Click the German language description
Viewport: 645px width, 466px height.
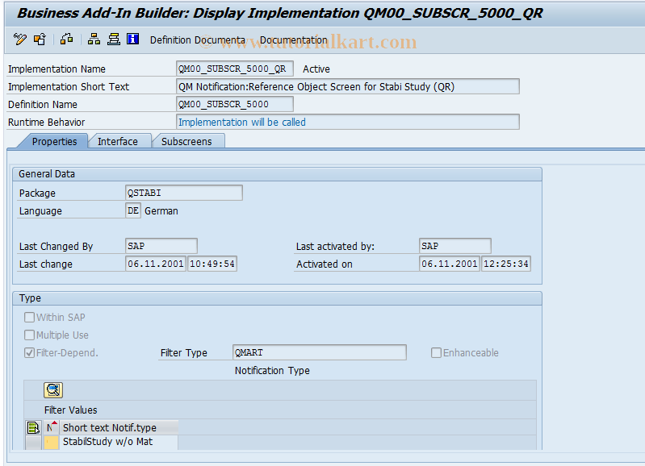click(161, 210)
